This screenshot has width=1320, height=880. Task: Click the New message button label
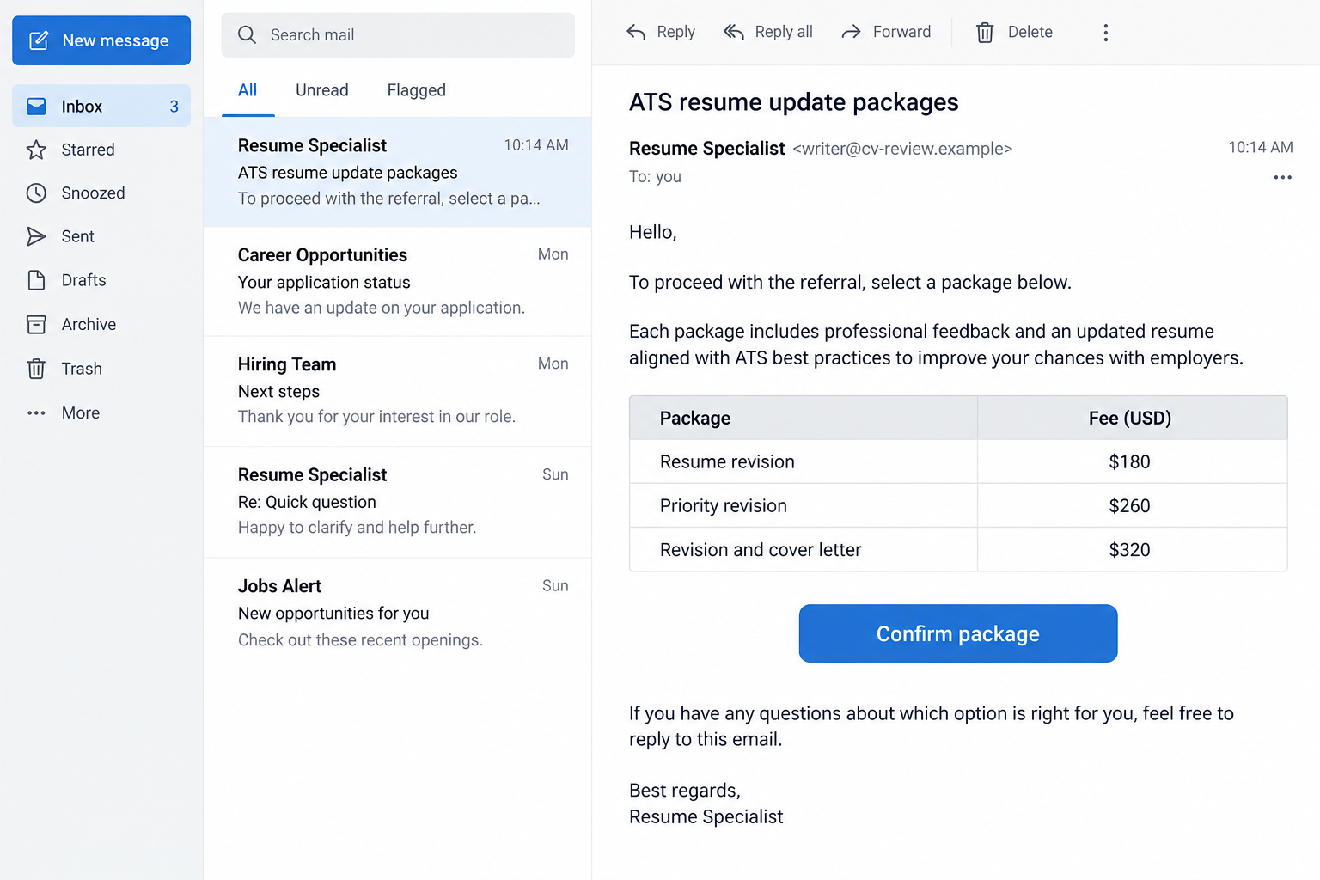(x=115, y=40)
